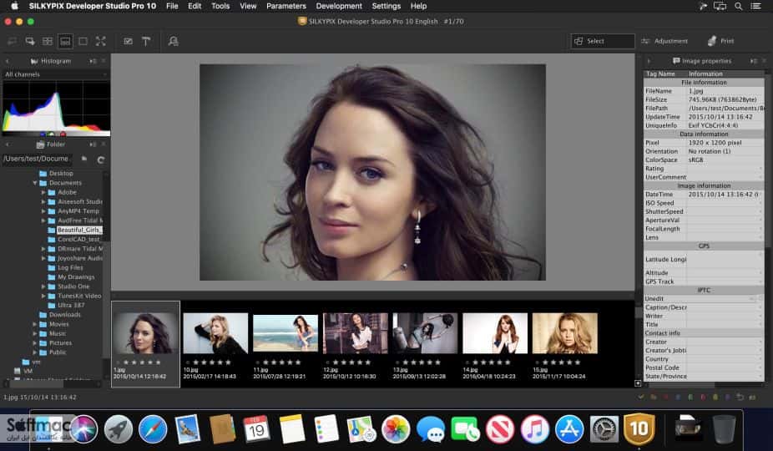Click the Print button
Image resolution: width=773 pixels, height=451 pixels.
tap(721, 42)
